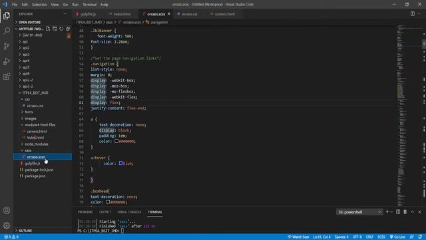Open the Source Control view
Screen dimensions: 426x240
coord(7,46)
